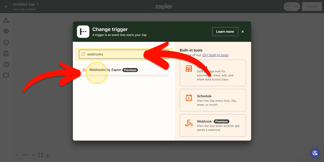
Task: Close the Change trigger dialog
Action: (x=243, y=31)
